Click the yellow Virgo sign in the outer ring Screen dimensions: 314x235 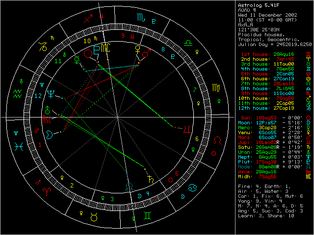[216, 88]
